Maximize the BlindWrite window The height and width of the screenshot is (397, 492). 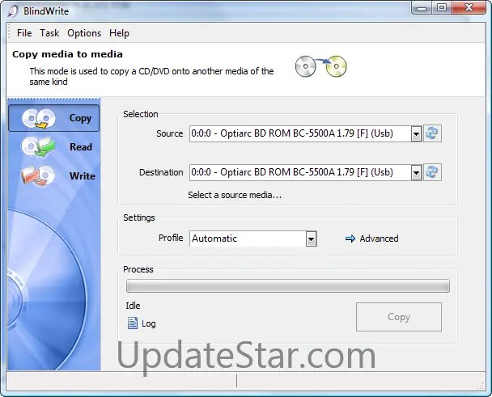tap(442, 8)
